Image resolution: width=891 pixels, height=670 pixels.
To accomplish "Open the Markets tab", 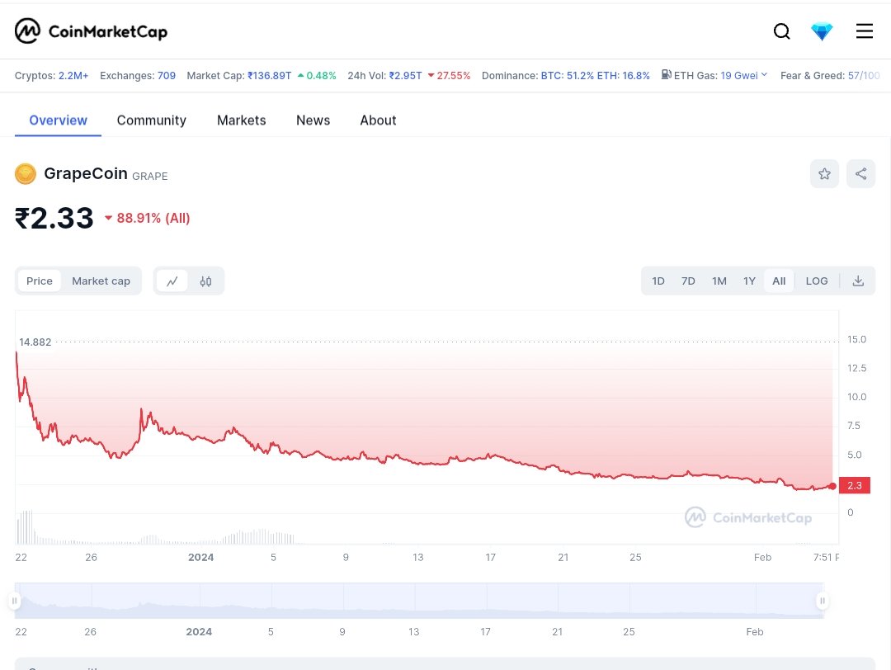I will point(242,120).
